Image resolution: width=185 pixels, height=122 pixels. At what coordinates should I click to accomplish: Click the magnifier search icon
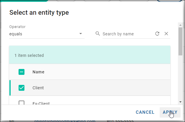tap(98, 34)
